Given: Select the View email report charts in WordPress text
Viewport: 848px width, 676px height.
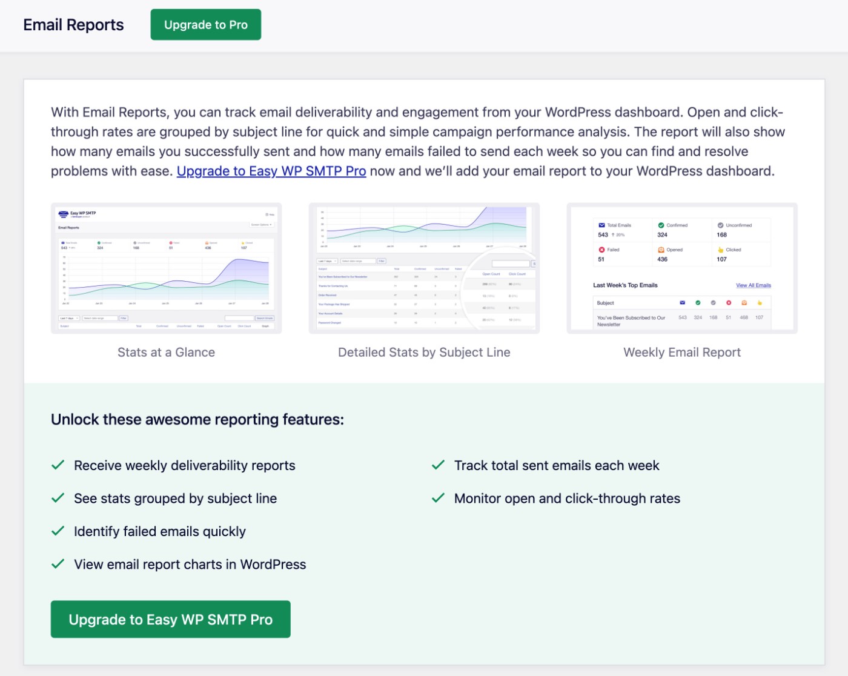Looking at the screenshot, I should coord(190,565).
